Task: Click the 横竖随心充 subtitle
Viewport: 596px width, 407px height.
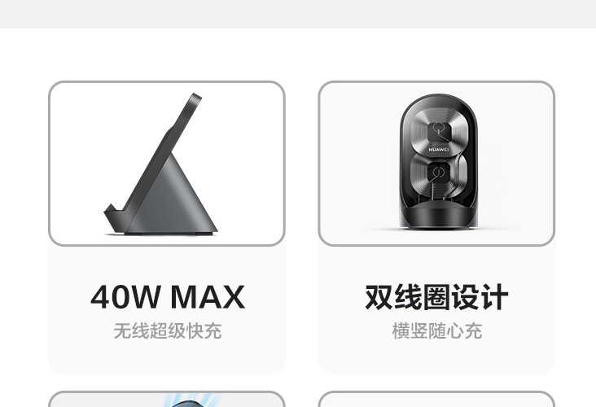Action: pyautogui.click(x=437, y=331)
